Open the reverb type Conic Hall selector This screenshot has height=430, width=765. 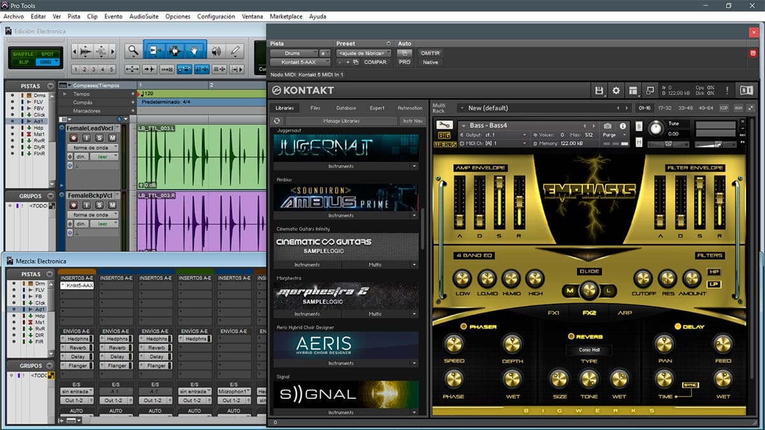589,350
